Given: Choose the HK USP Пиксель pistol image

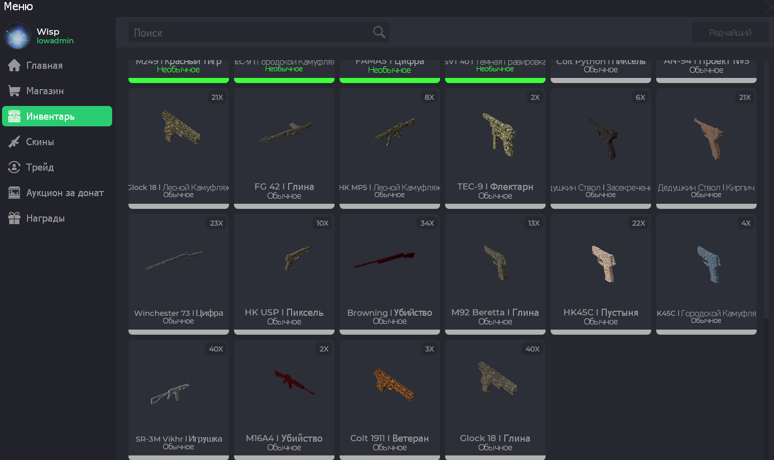Looking at the screenshot, I should tap(297, 258).
